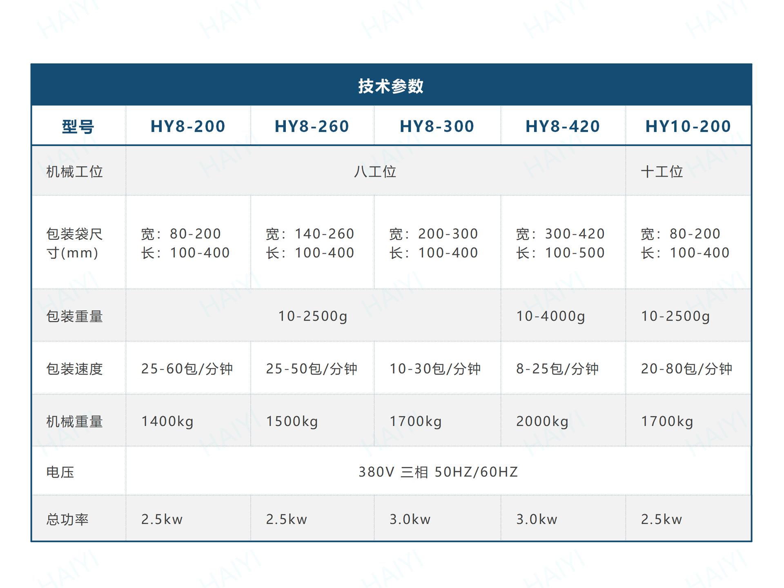This screenshot has height=588, width=784.
Task: Select the 电压 row label
Action: (x=60, y=472)
